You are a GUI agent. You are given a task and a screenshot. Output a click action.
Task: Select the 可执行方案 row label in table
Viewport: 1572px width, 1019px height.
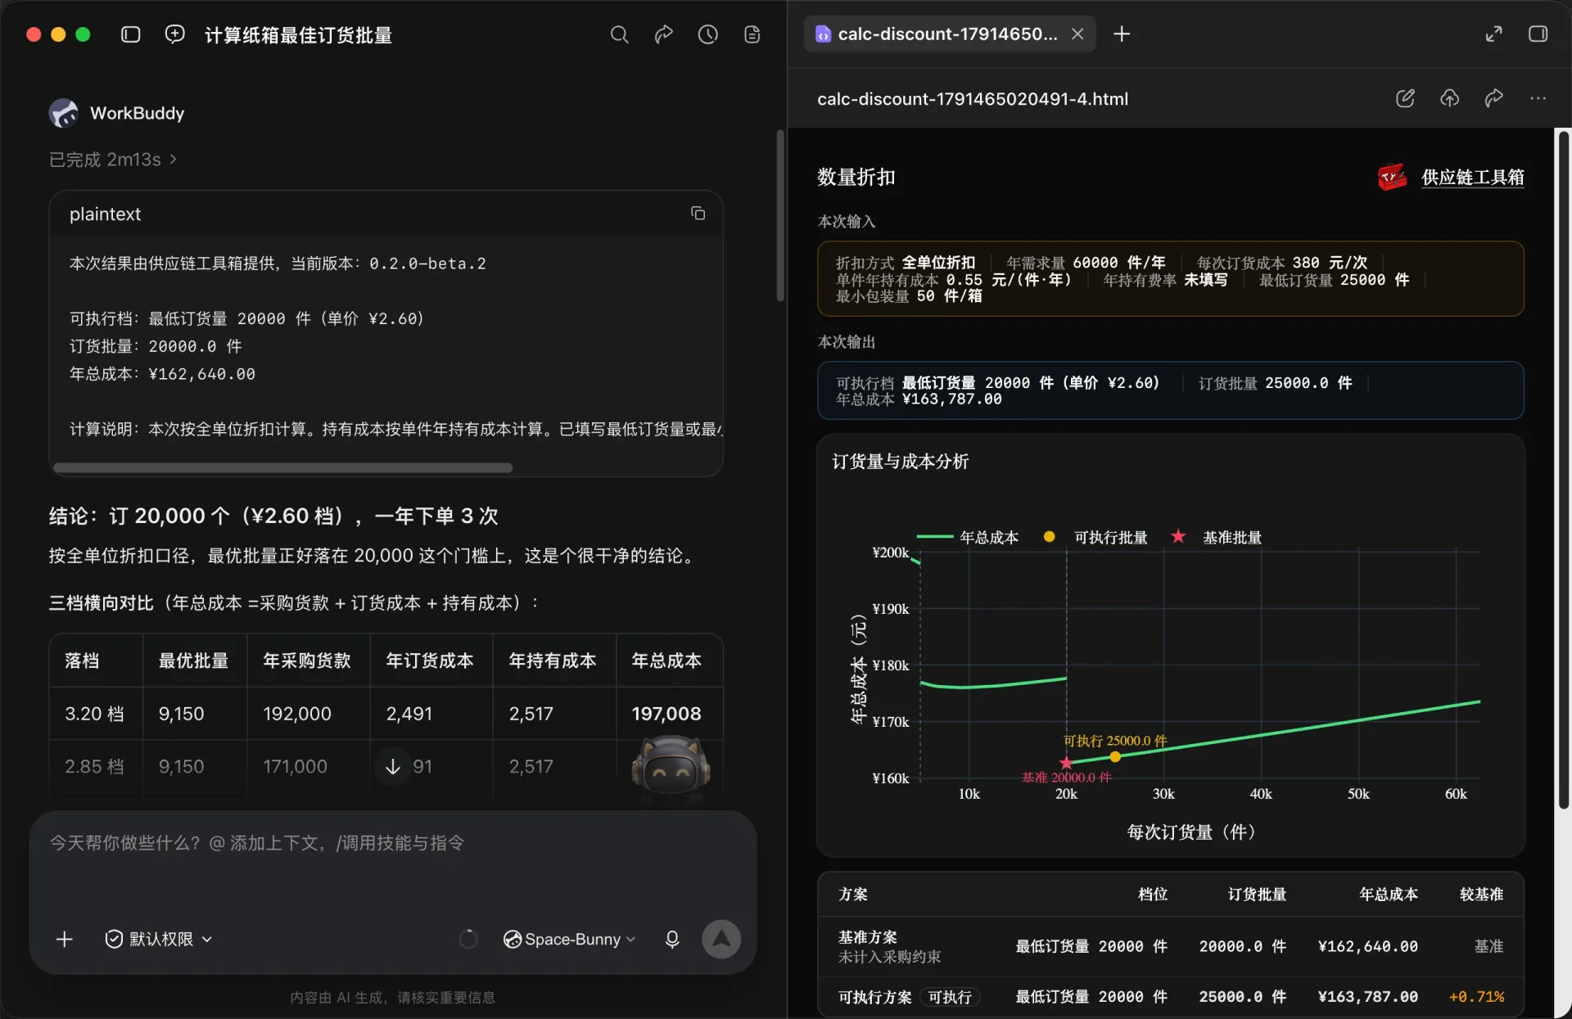click(874, 997)
